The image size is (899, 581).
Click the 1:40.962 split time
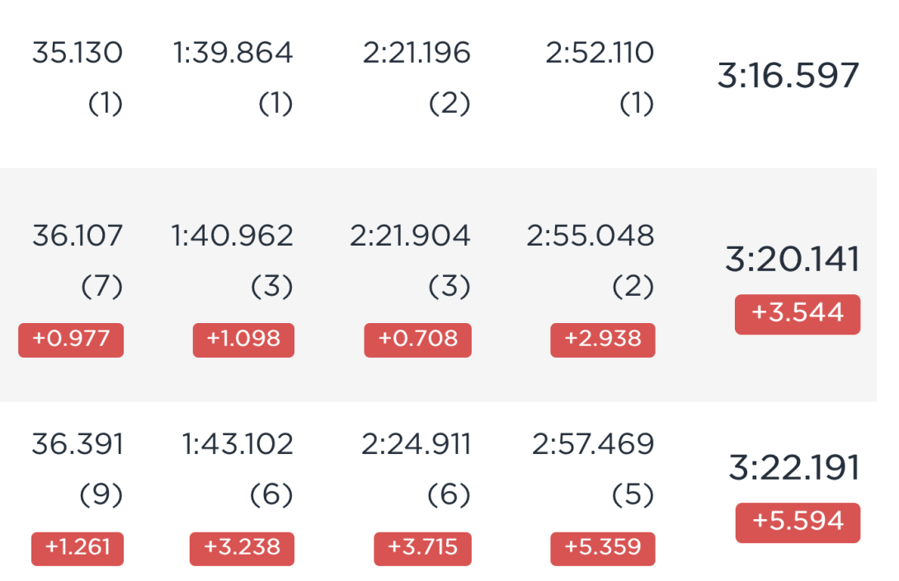click(x=233, y=236)
